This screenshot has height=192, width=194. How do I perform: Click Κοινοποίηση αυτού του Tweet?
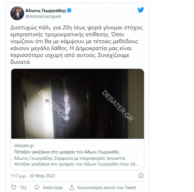tap(107, 188)
